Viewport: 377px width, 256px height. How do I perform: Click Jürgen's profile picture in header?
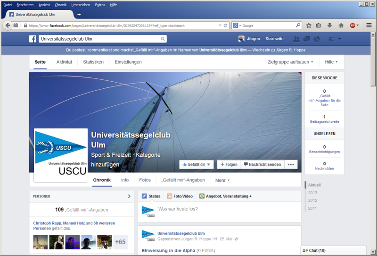[x=241, y=39]
